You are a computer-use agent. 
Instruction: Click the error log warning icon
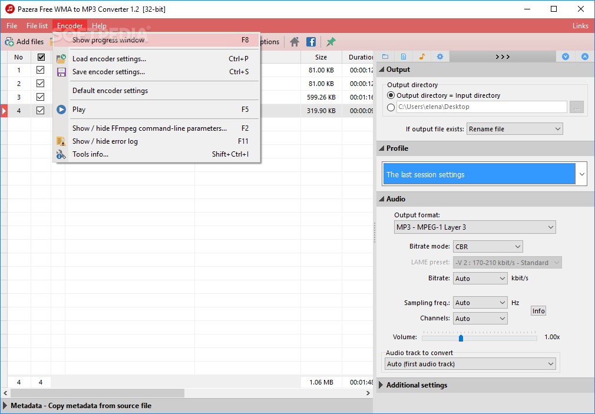(61, 141)
